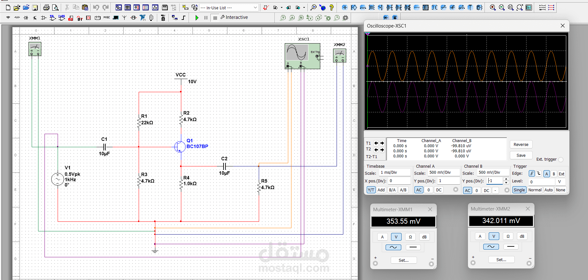Image resolution: width=588 pixels, height=280 pixels.
Task: Enable the Ext. trigger radio button
Action: (x=560, y=159)
